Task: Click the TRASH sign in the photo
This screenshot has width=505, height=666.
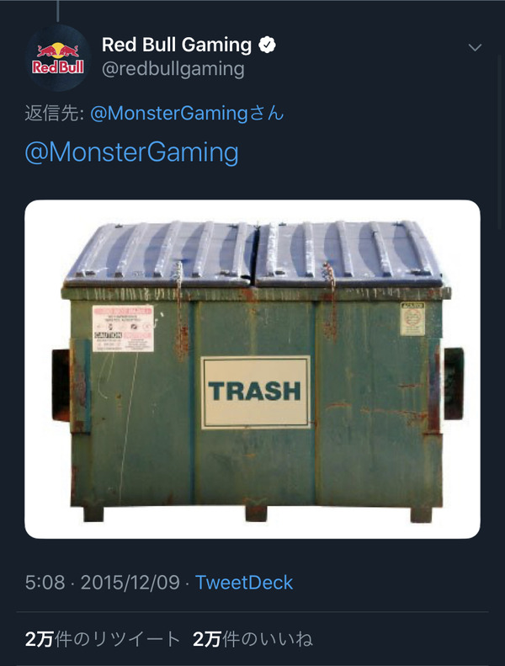Action: [x=255, y=392]
